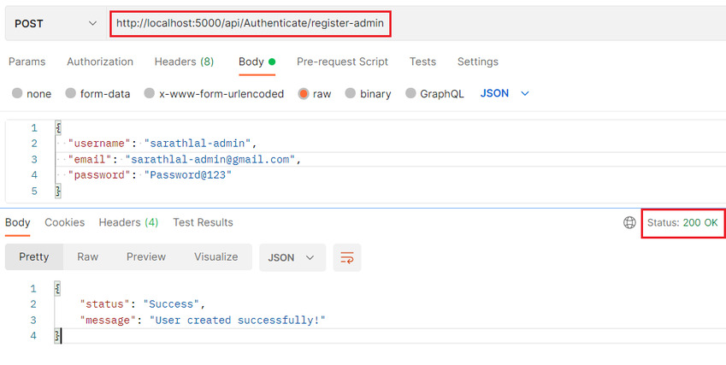Click the Status 200 OK indicator
Screen dimensions: 726x365
pos(682,223)
